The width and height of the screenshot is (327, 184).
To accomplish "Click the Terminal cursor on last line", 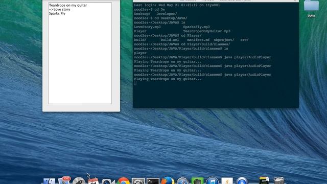I will [135, 83].
